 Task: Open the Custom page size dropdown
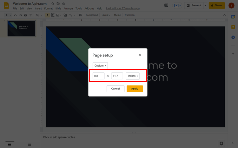click(x=100, y=66)
